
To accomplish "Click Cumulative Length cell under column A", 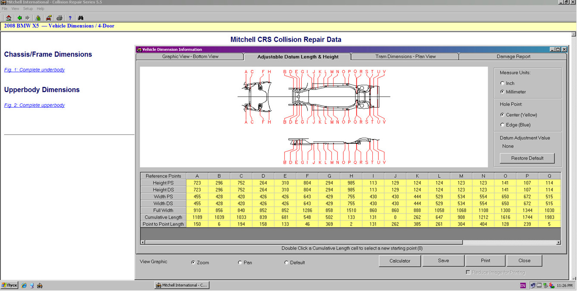I will pyautogui.click(x=197, y=217).
